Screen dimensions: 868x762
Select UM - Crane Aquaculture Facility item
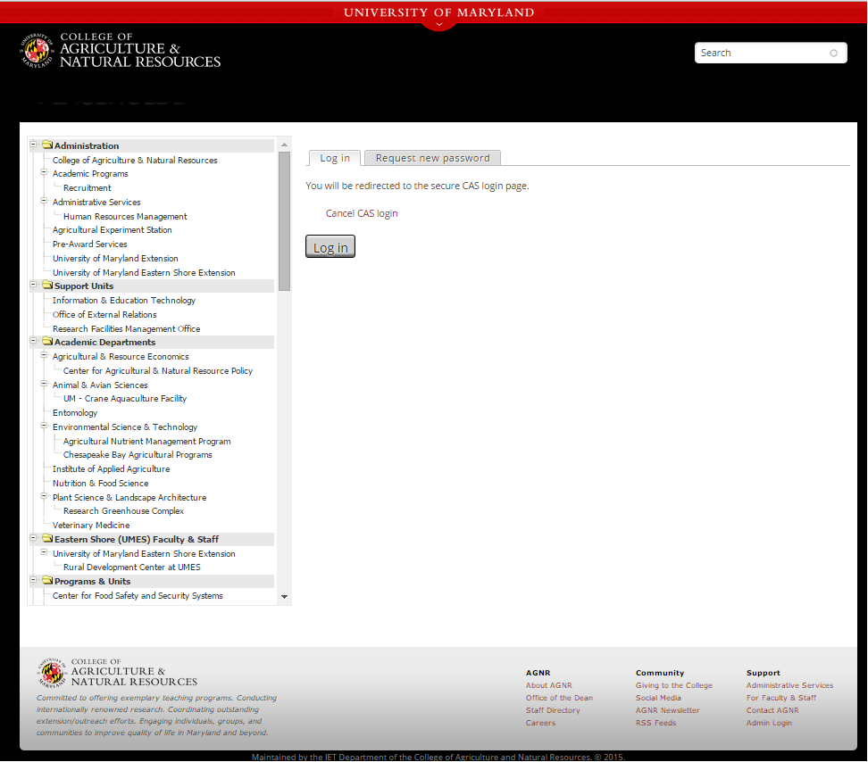(124, 399)
